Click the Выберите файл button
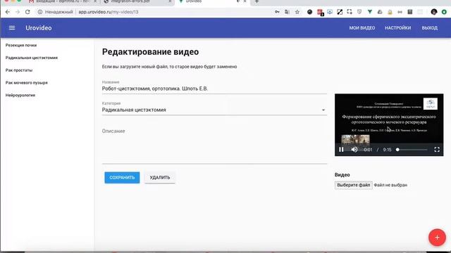This screenshot has height=253, width=451. point(354,185)
